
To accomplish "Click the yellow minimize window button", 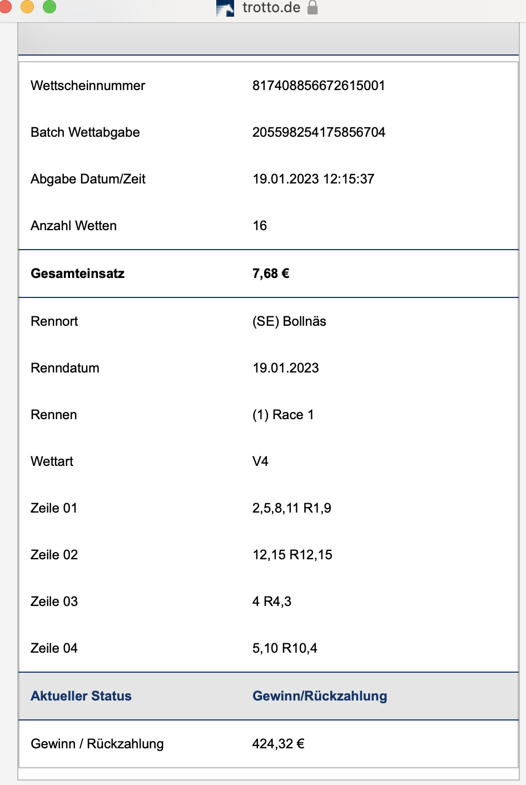I will click(27, 7).
